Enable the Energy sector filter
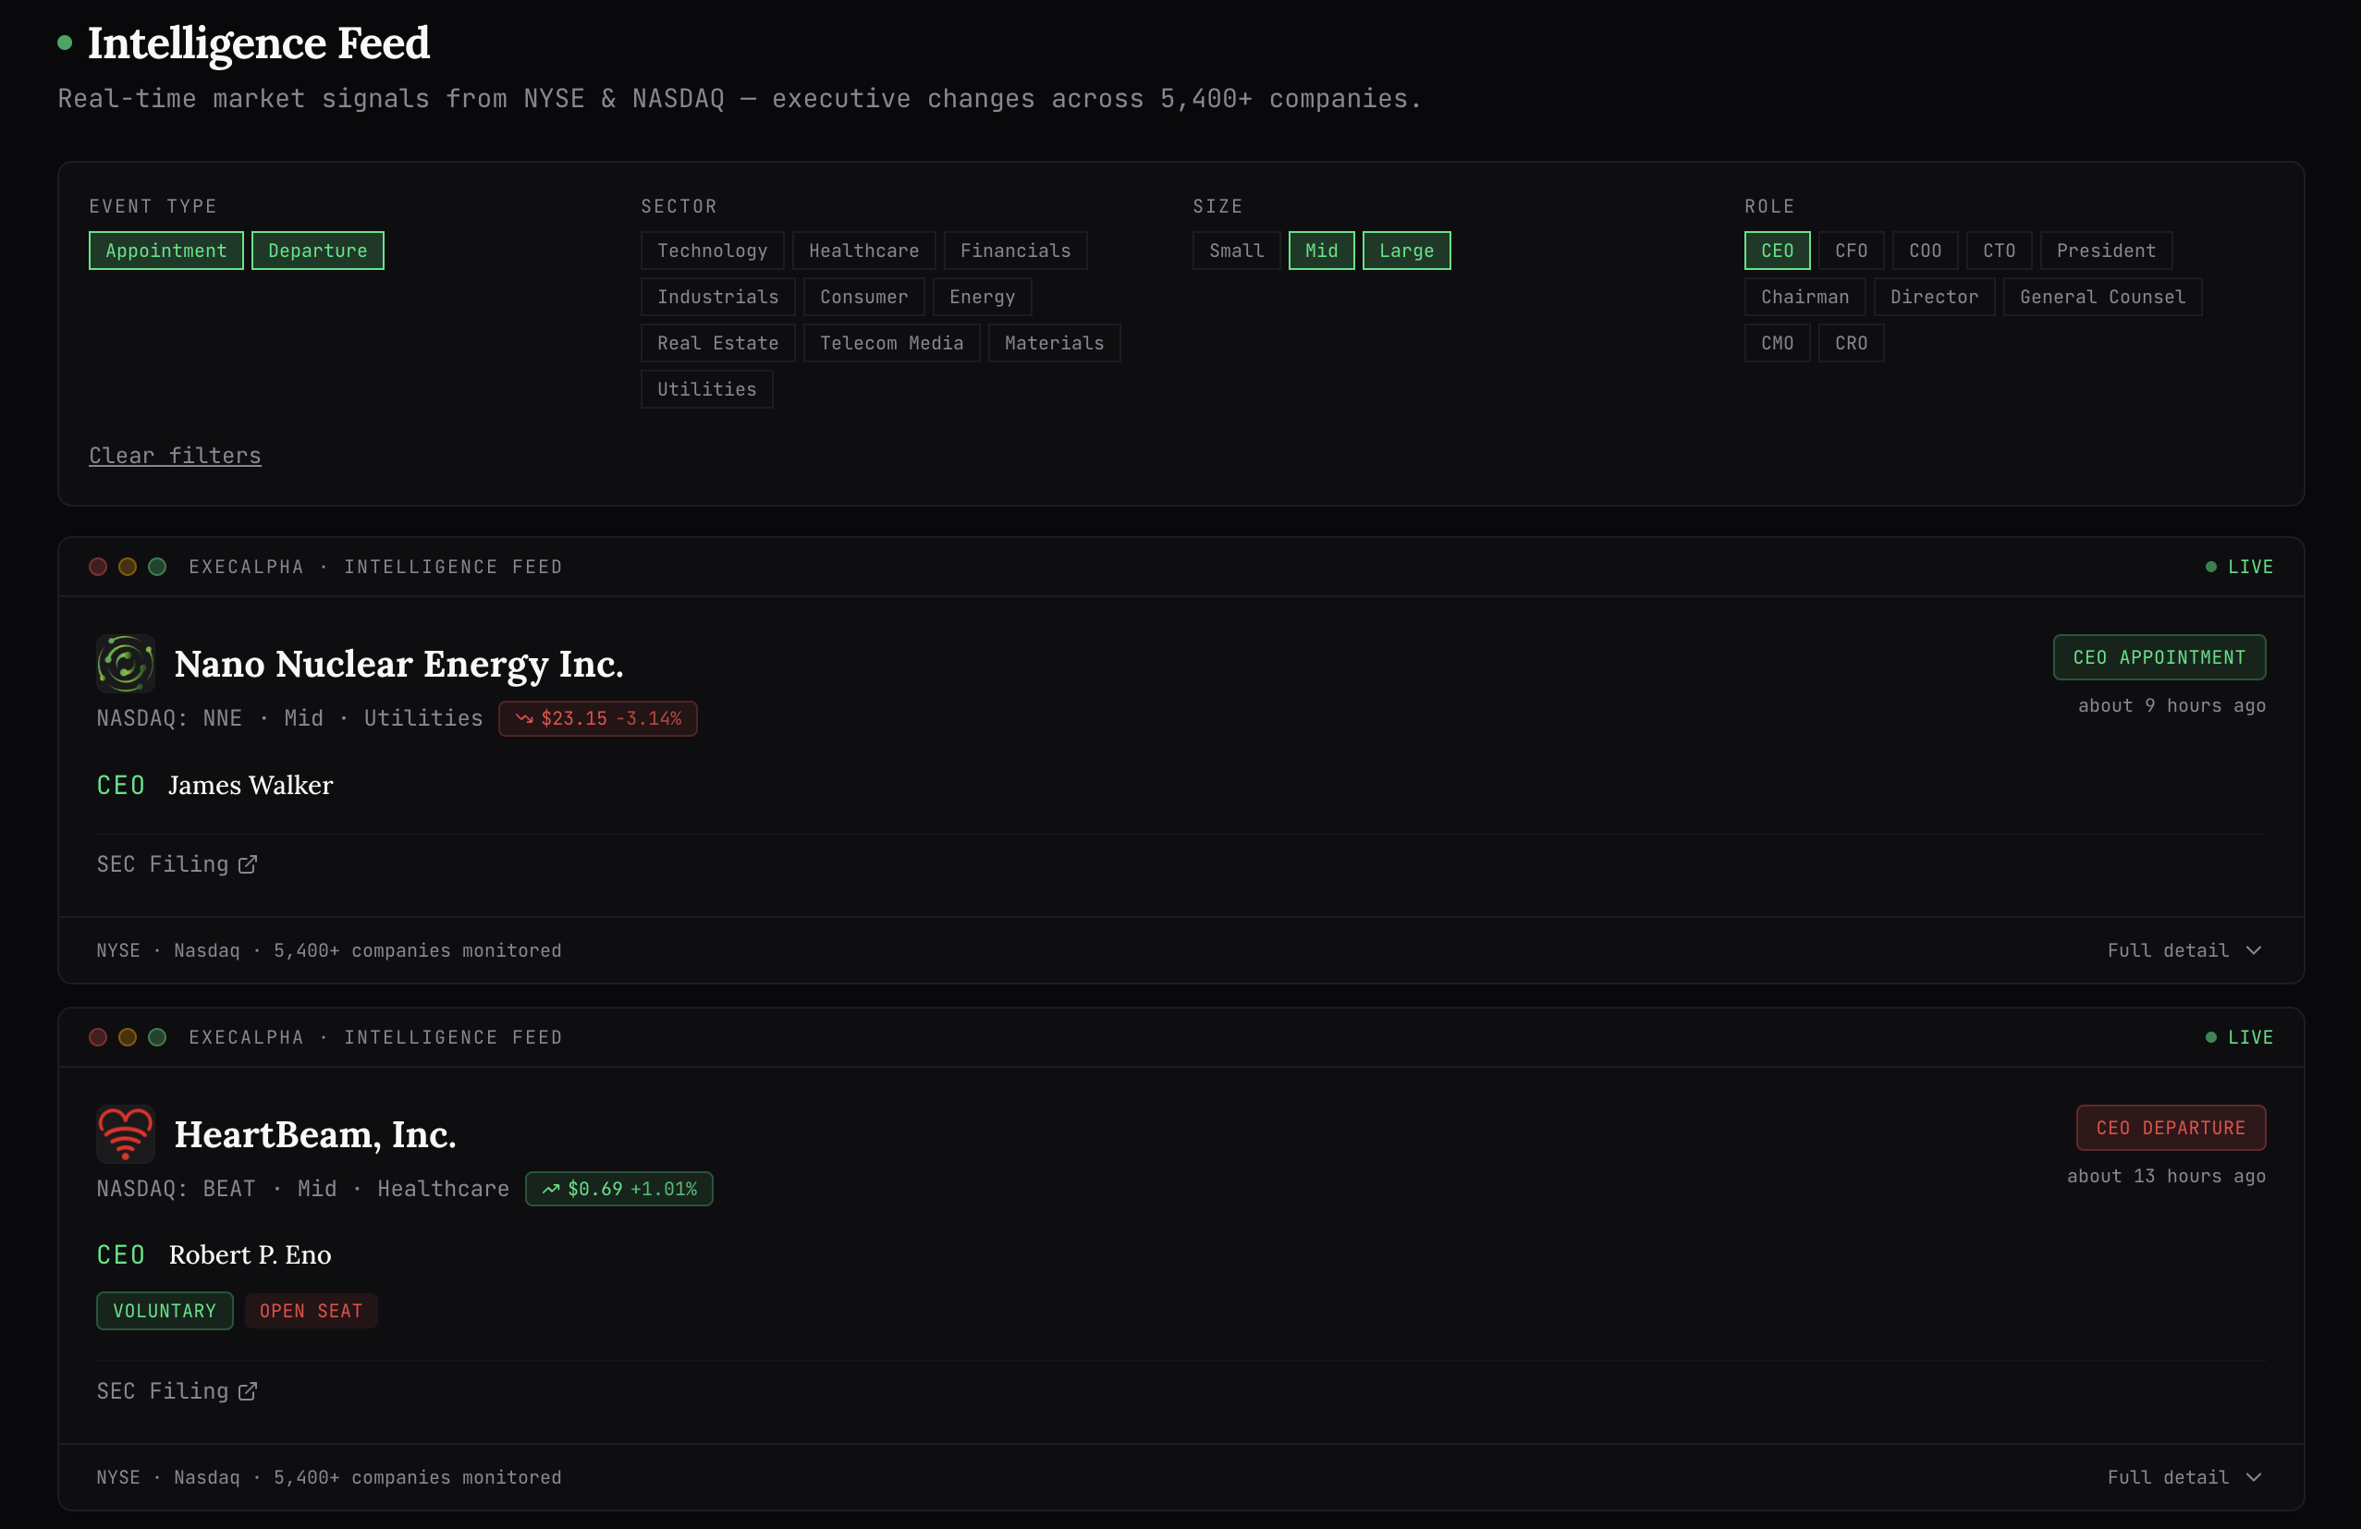This screenshot has height=1529, width=2361. pyautogui.click(x=982, y=297)
